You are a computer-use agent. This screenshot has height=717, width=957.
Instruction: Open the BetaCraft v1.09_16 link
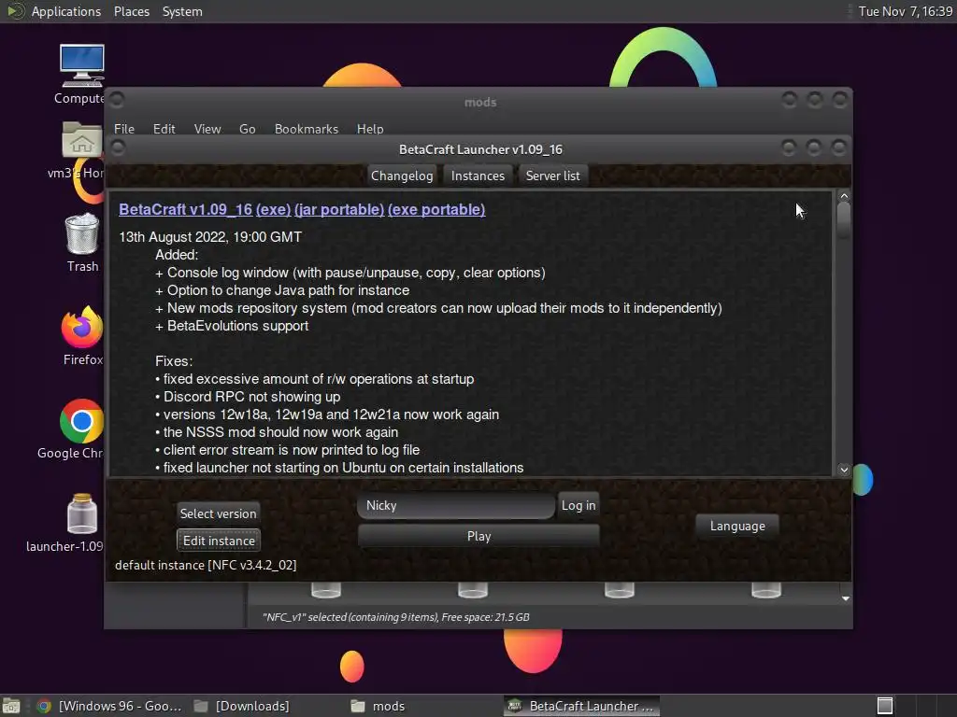coord(186,209)
